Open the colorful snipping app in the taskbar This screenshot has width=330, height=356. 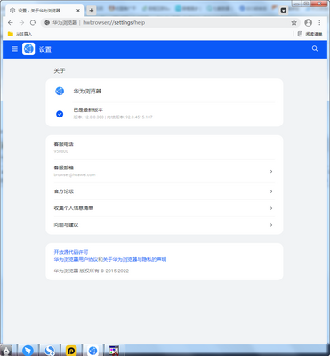(114, 351)
